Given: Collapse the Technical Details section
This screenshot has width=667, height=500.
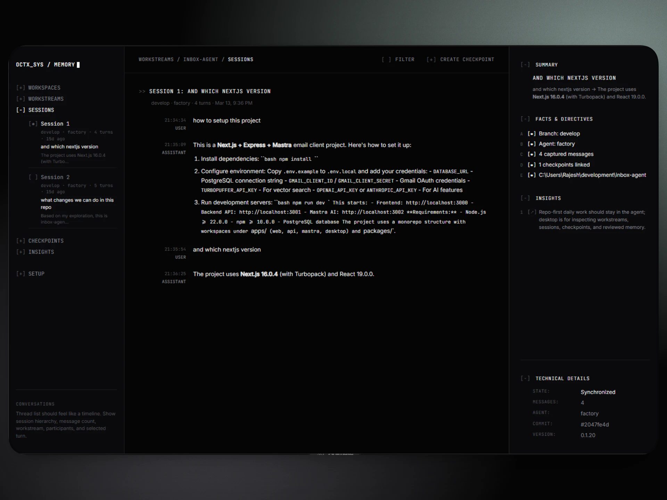Looking at the screenshot, I should click(x=525, y=378).
